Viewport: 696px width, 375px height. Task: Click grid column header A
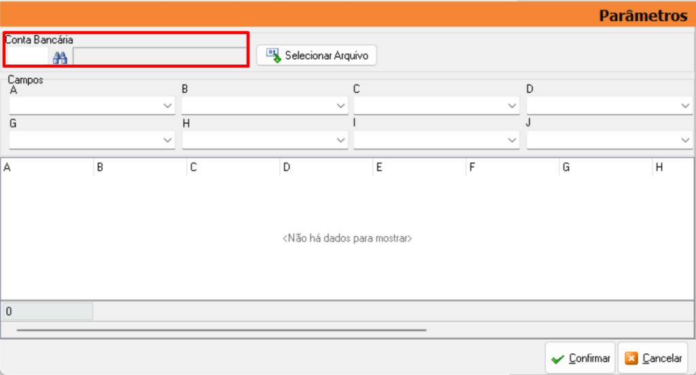(x=47, y=167)
